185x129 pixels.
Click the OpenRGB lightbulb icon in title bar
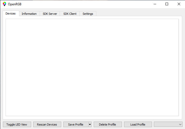4,4
